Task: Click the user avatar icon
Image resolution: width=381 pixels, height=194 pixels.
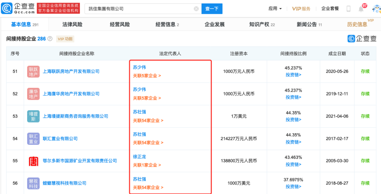Action: [377, 9]
